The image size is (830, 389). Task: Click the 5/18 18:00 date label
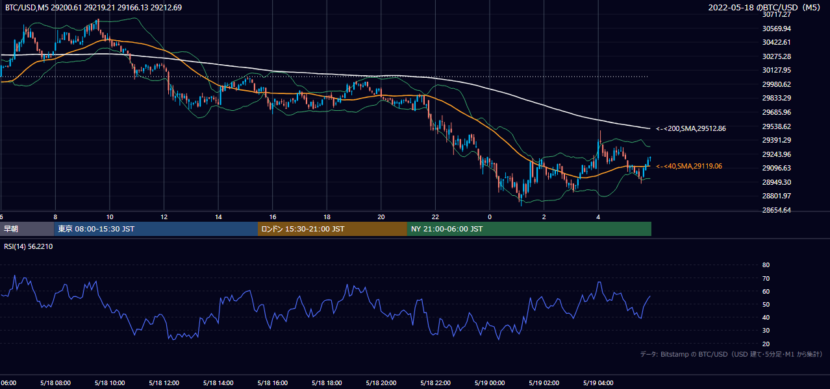point(326,383)
